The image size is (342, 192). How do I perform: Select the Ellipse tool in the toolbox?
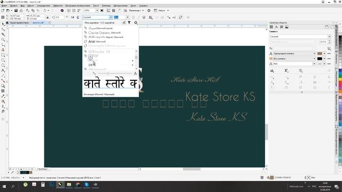pos(3,60)
